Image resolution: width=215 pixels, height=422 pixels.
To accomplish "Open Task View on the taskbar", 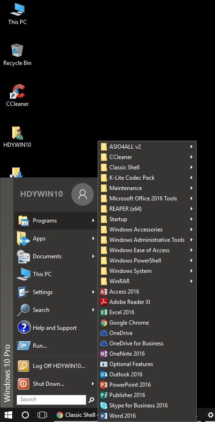I will click(42, 415).
